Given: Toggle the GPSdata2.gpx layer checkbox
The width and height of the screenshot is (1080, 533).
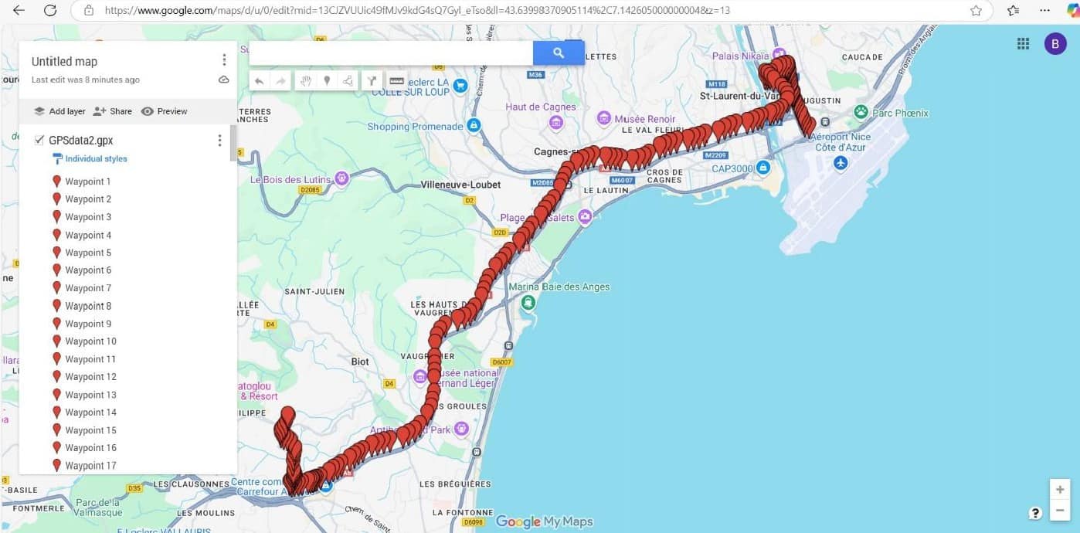Looking at the screenshot, I should 39,140.
